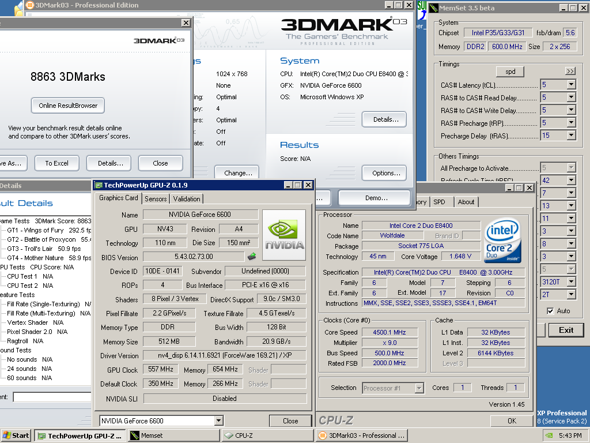Select Fill Rate (Single-Texturing) row

pyautogui.click(x=49, y=304)
